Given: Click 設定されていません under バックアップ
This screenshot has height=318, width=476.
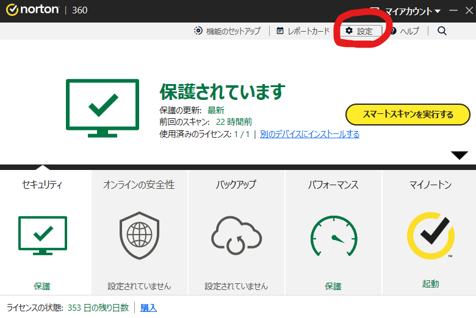Looking at the screenshot, I should [x=237, y=286].
